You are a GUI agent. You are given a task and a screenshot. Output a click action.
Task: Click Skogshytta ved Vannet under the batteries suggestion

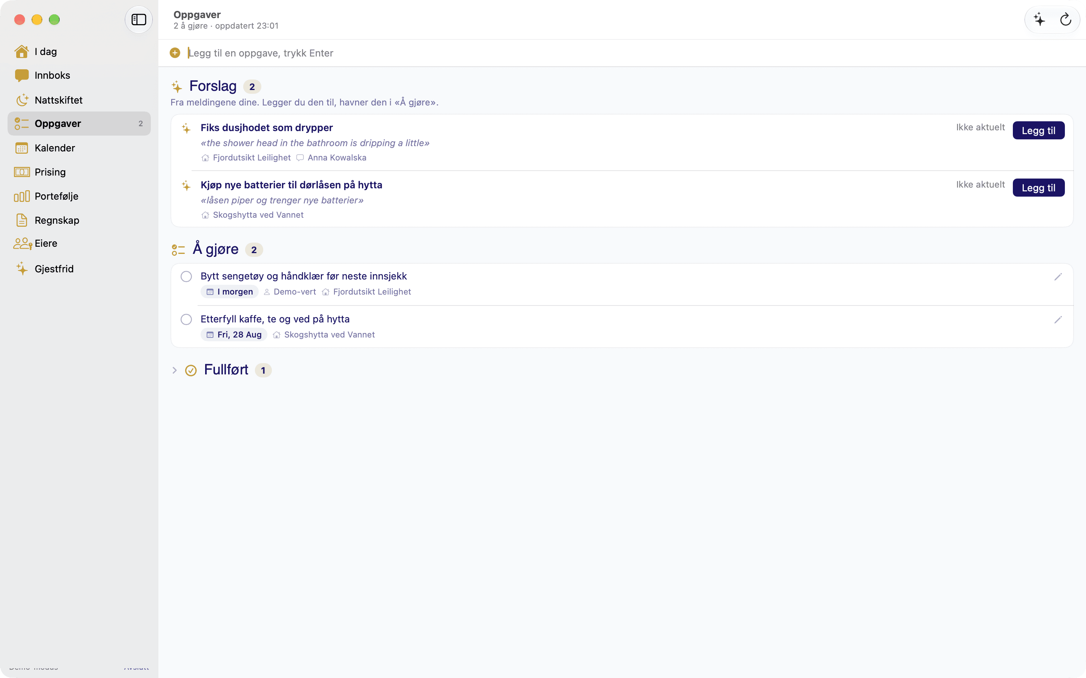258,215
